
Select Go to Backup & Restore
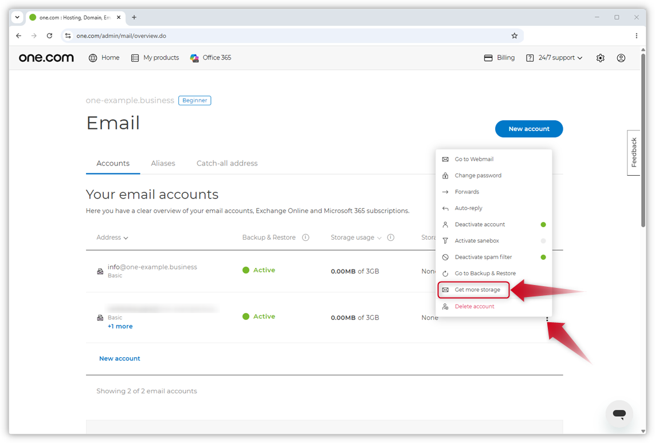point(494,273)
